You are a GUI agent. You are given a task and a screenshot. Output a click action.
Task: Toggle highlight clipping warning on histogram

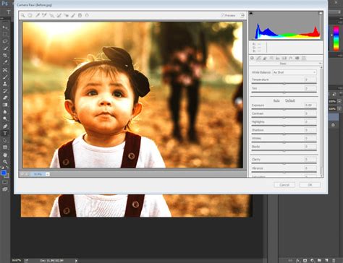[x=321, y=13]
